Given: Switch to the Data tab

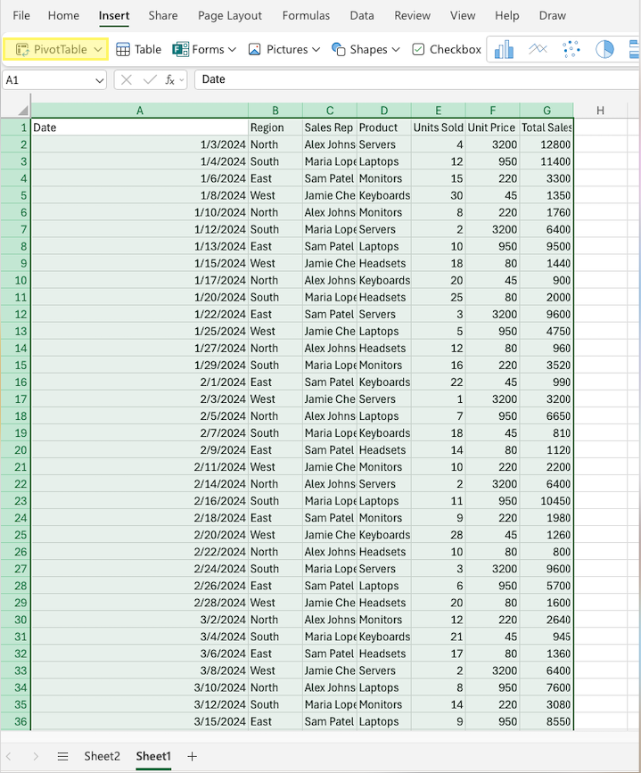Looking at the screenshot, I should [362, 16].
